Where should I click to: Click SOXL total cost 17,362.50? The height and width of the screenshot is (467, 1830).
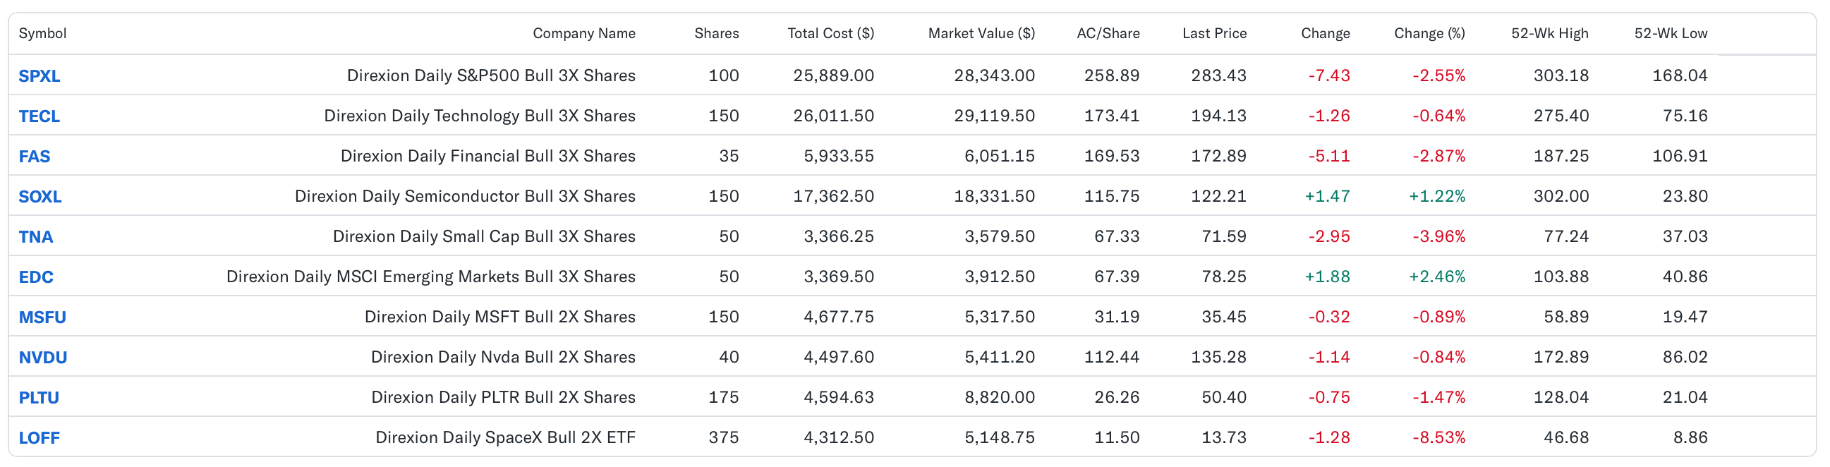pyautogui.click(x=833, y=196)
